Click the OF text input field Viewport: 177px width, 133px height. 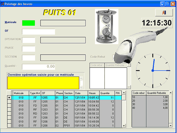[x=38, y=32]
